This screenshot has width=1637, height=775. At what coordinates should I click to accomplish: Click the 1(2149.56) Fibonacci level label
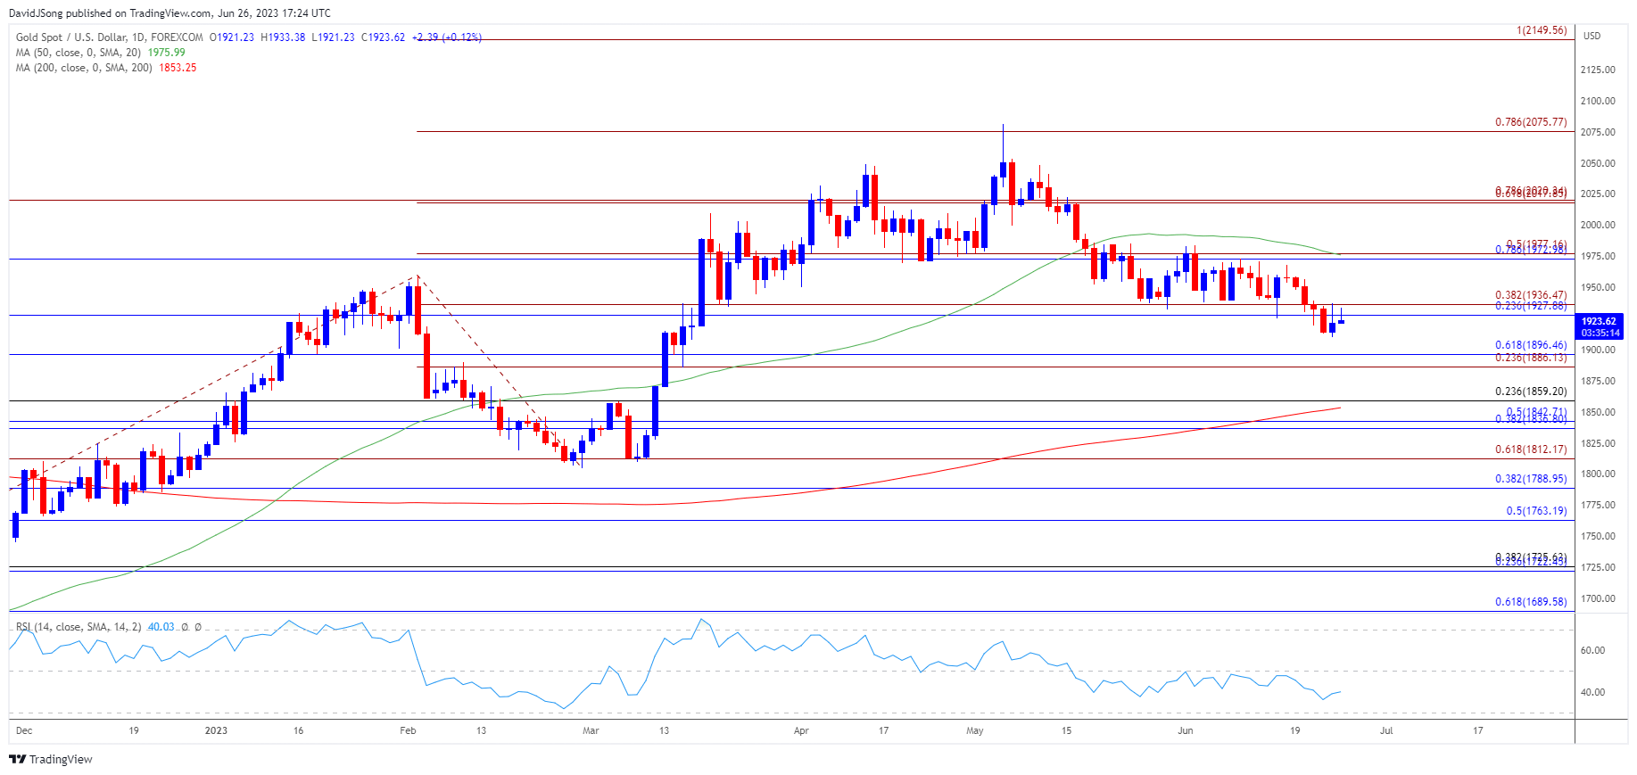[x=1542, y=30]
